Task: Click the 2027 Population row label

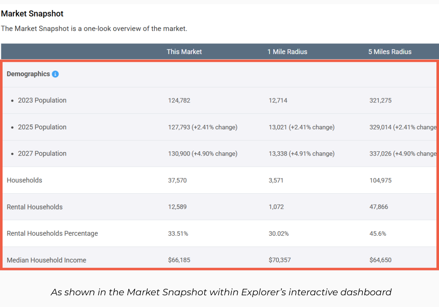Action: [x=42, y=153]
